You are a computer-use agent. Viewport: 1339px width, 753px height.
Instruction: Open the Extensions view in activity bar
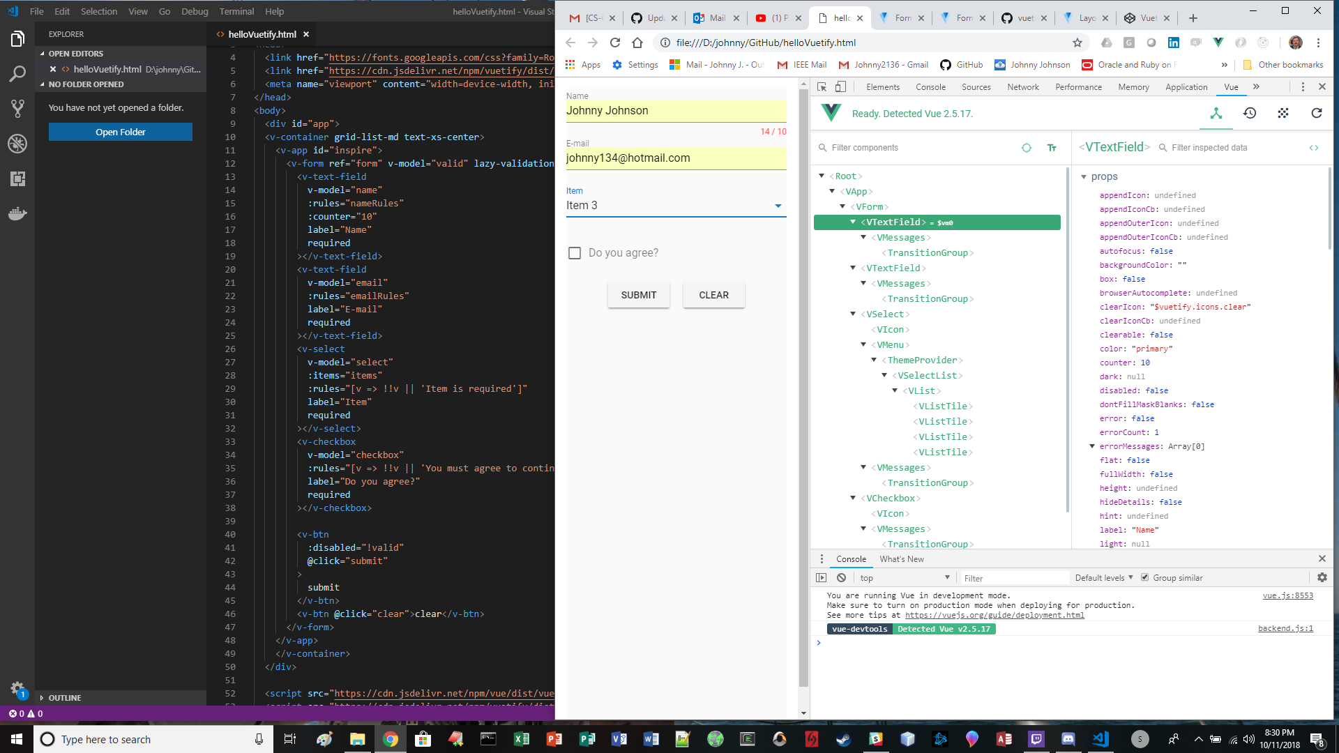pyautogui.click(x=17, y=178)
